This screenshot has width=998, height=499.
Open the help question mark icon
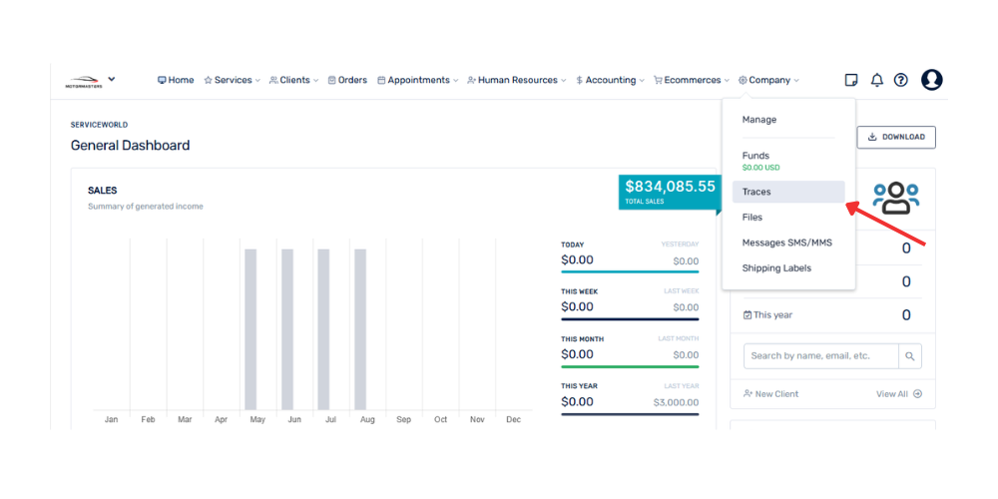(901, 80)
